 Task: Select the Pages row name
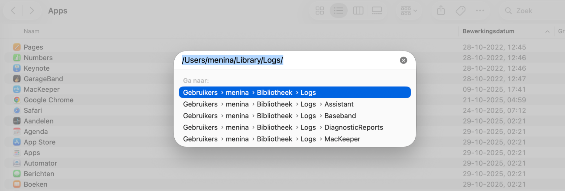[x=33, y=47]
